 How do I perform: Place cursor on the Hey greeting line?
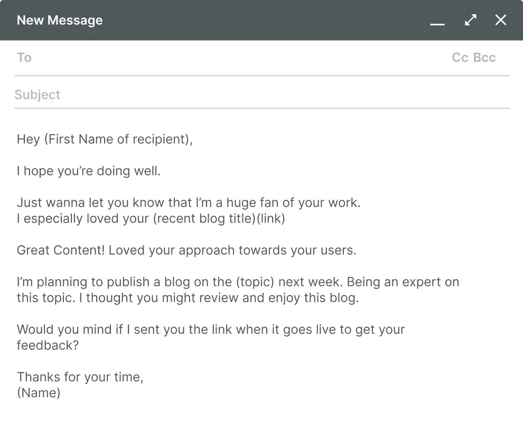click(x=105, y=139)
